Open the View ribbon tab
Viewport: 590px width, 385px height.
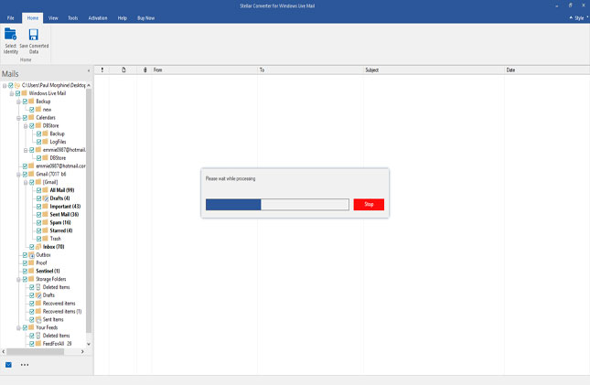pyautogui.click(x=53, y=18)
